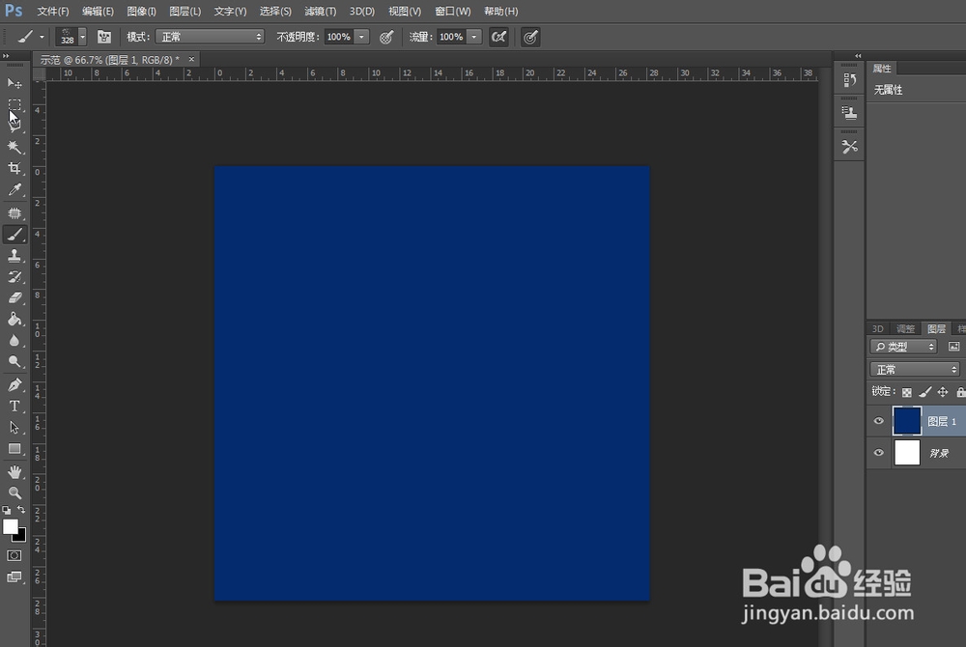Screen dimensions: 966x647
Task: Switch to the 调整 panel tab
Action: 904,328
